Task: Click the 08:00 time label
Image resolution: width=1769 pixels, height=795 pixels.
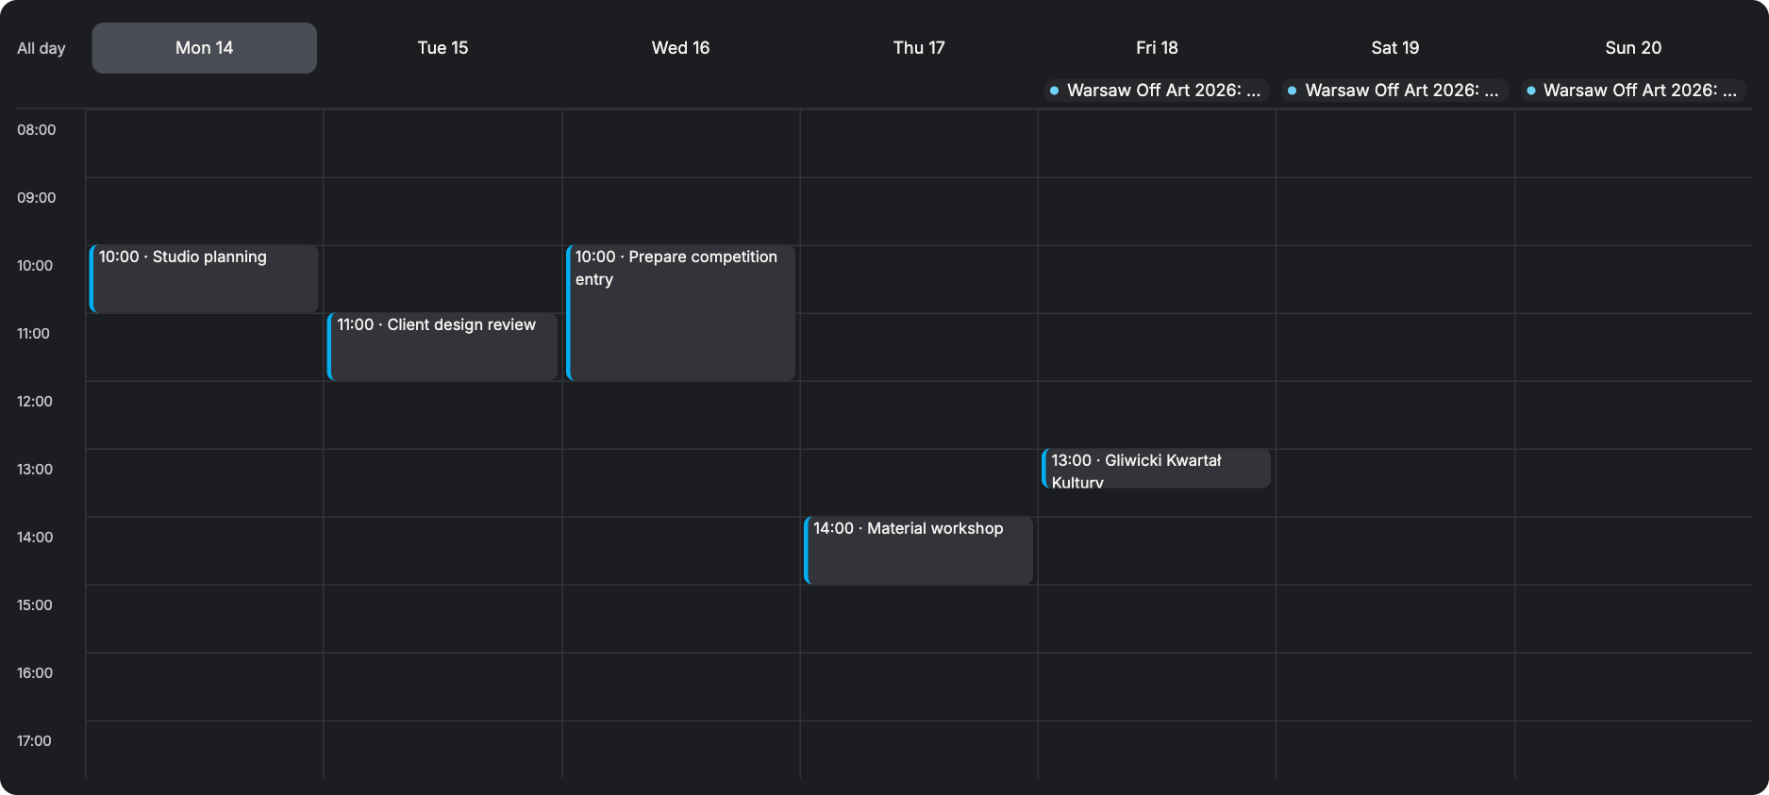Action: click(37, 130)
